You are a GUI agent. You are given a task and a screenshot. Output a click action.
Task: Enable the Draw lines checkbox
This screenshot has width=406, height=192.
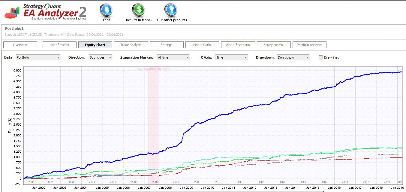(321, 57)
